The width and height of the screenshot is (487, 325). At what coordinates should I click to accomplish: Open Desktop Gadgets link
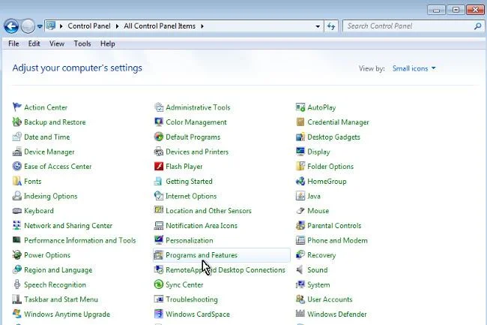coord(333,137)
